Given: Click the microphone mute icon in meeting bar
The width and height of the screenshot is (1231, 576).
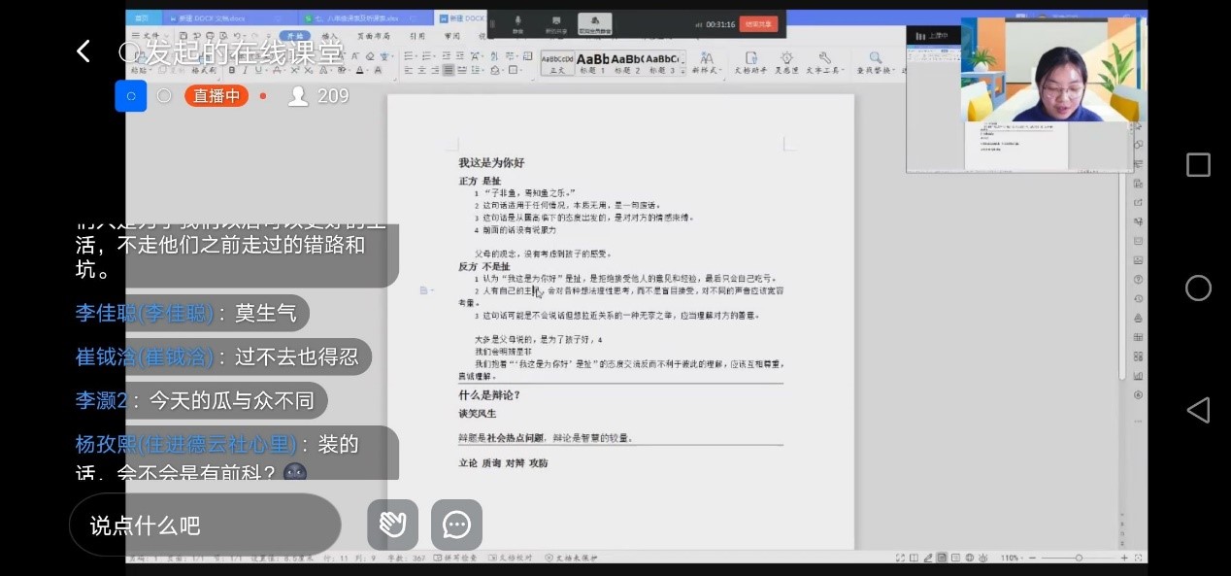Looking at the screenshot, I should coord(517,23).
